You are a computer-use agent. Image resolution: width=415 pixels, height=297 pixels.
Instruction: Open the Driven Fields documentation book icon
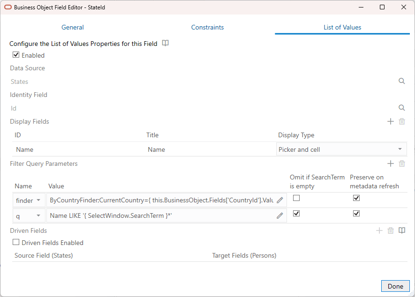(x=402, y=230)
